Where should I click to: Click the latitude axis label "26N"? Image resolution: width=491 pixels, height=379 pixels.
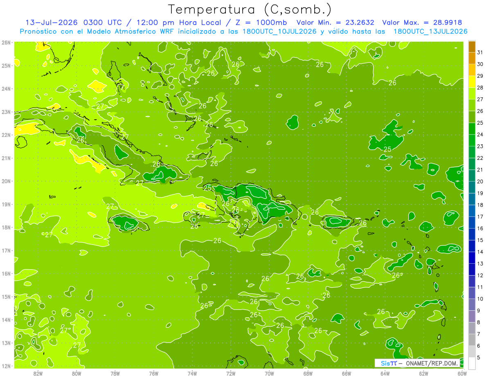(x=6, y=43)
